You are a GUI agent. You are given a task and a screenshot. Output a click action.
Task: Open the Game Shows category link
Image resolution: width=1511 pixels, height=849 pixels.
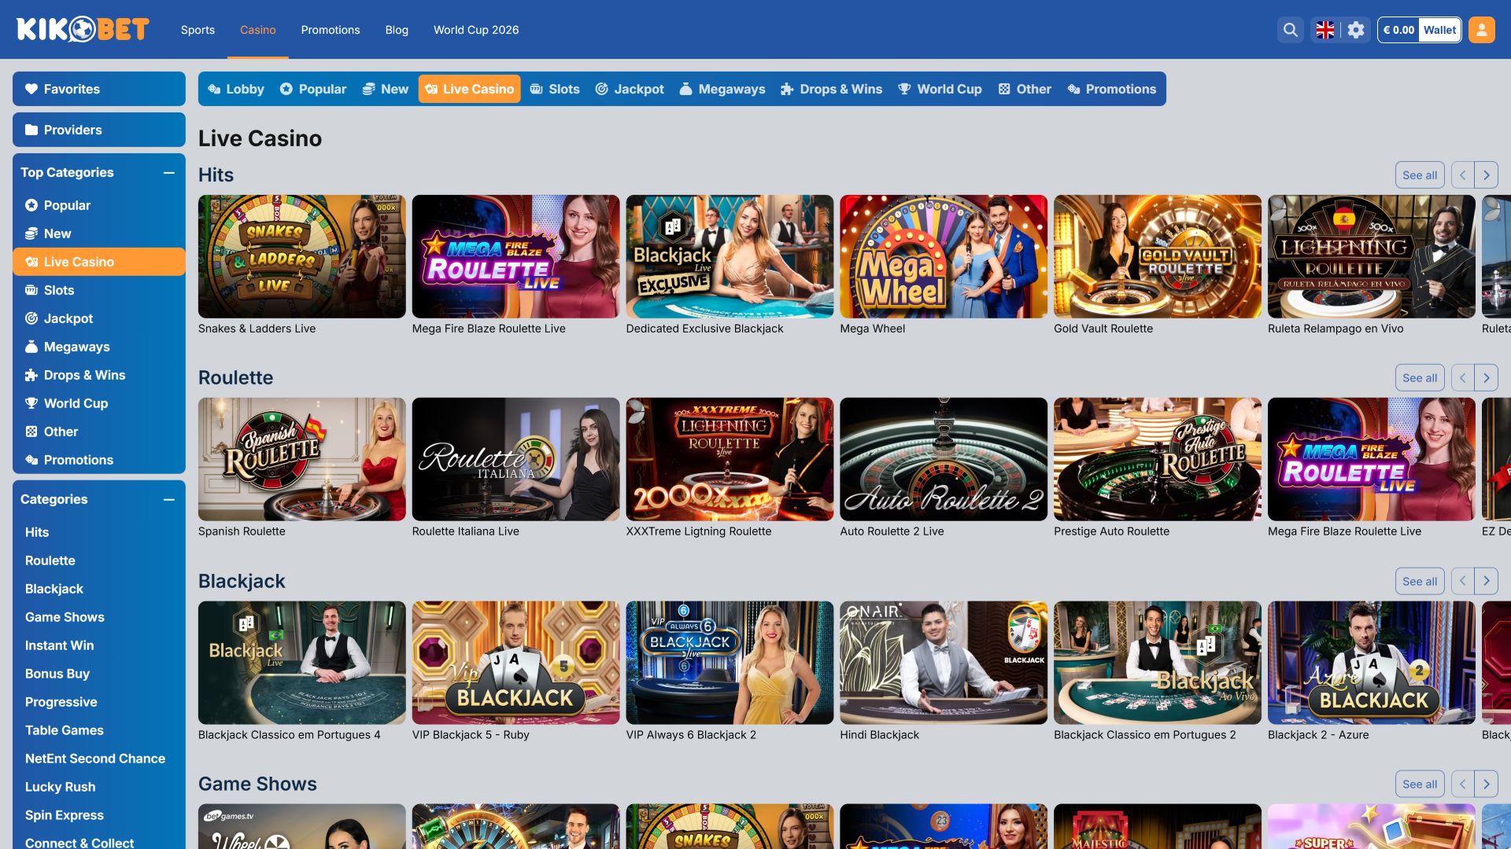65,617
